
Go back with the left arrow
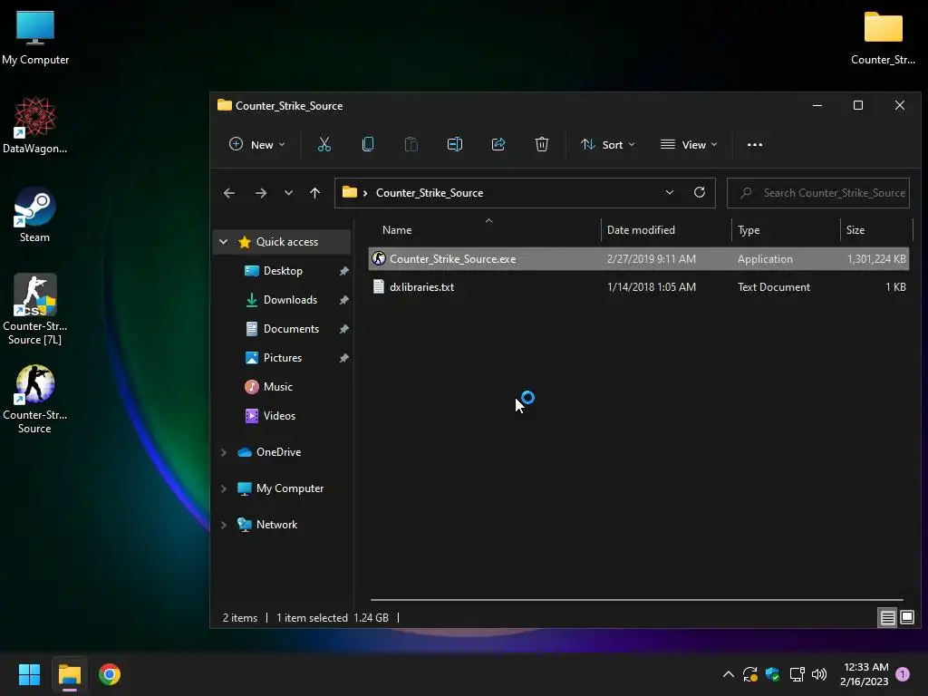[229, 193]
